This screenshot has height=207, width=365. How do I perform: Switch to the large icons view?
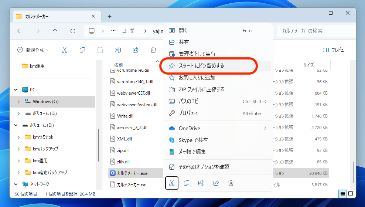(351, 194)
